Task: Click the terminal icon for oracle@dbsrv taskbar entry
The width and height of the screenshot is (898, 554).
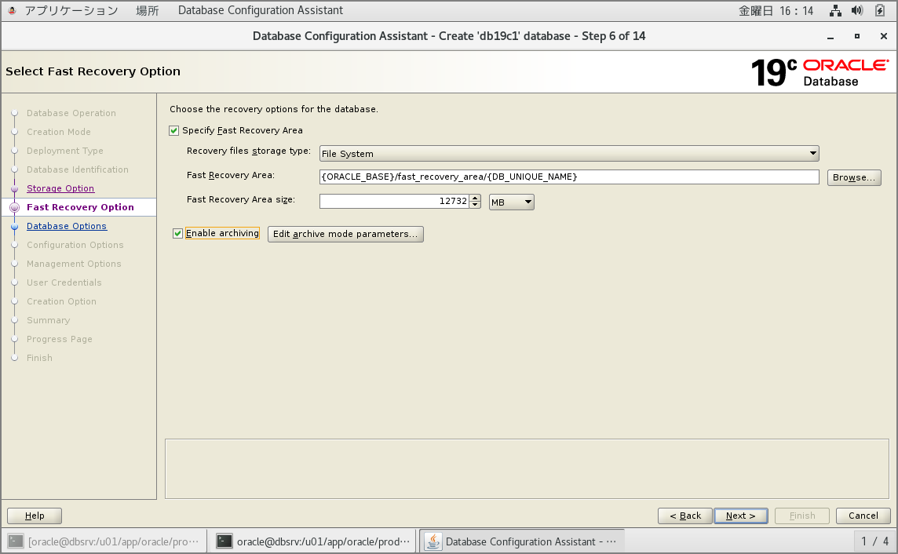Action: [224, 541]
